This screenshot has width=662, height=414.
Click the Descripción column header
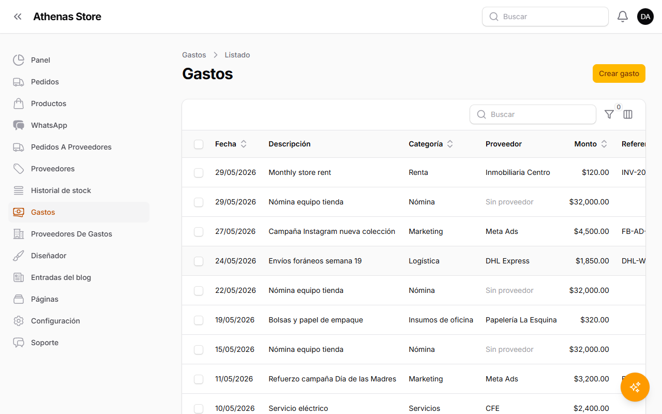click(290, 144)
